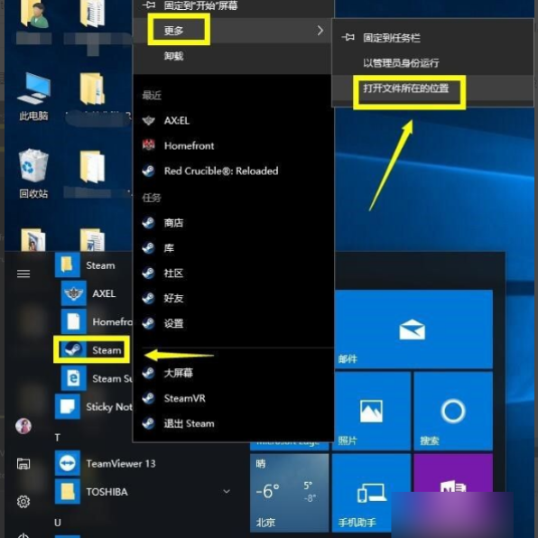Open the user folder desktop icon with person

pos(33,22)
